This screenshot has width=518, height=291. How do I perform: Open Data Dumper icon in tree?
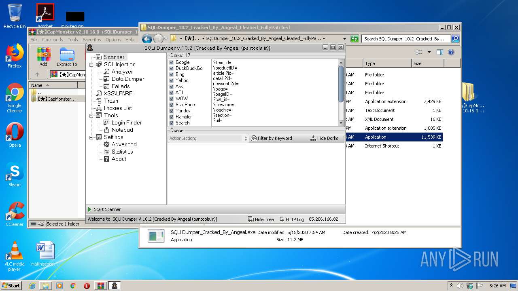point(106,79)
